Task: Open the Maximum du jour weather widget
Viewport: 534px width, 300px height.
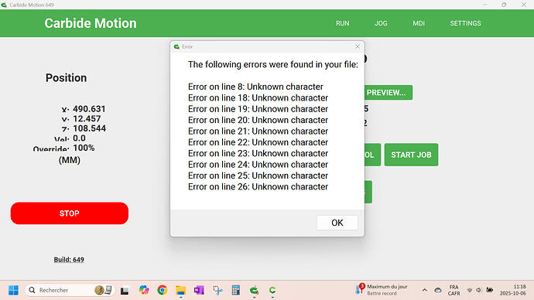Action: [381, 290]
